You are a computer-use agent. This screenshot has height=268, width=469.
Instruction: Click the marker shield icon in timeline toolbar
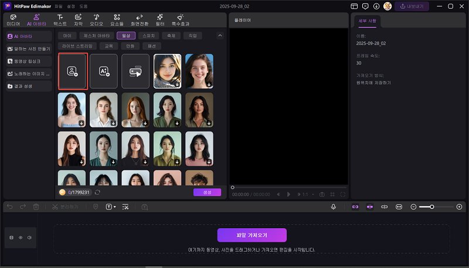coord(96,207)
